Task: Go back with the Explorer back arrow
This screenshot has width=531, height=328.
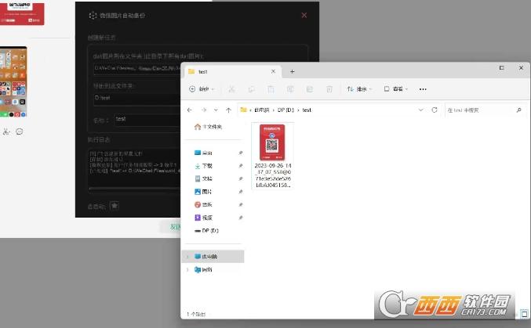Action: (190, 110)
